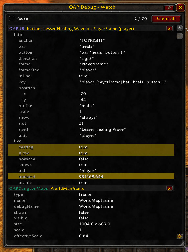The image size is (188, 252).
Task: Click the usable row label
Action: 25,183
